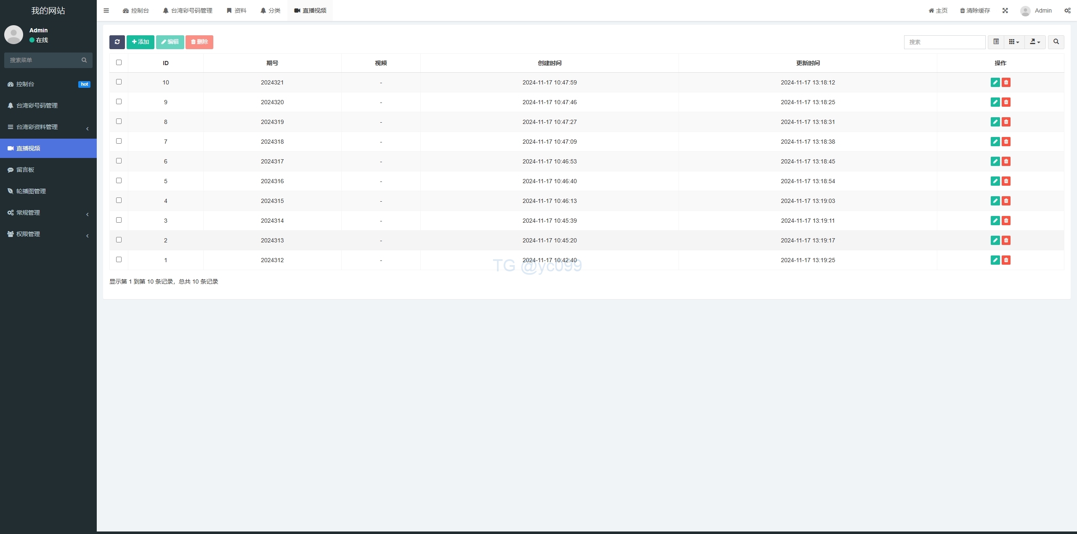Click the red delete icon for period 2024312
Image resolution: width=1077 pixels, height=534 pixels.
pos(1006,260)
